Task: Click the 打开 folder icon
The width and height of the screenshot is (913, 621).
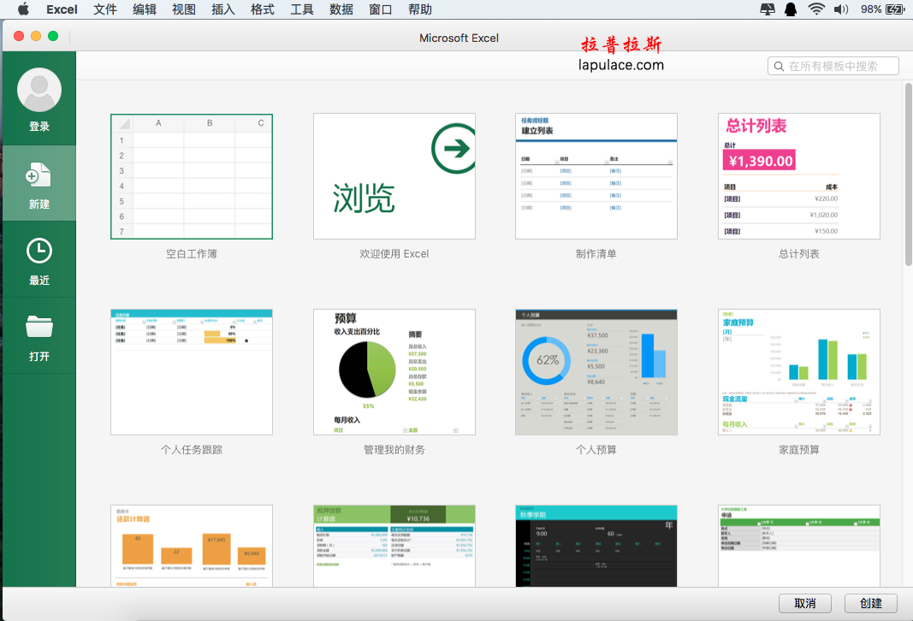Action: [x=39, y=326]
